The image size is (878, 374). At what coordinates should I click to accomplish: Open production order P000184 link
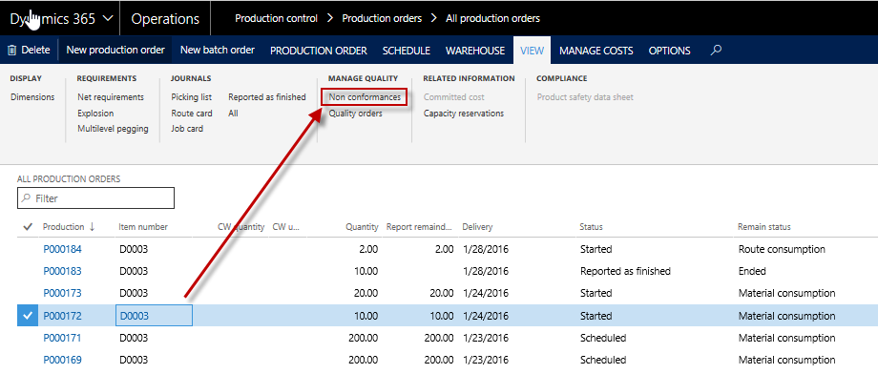click(x=62, y=249)
